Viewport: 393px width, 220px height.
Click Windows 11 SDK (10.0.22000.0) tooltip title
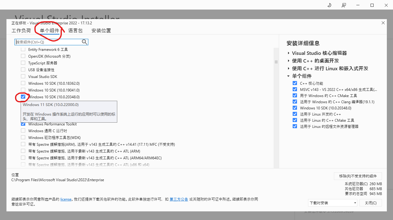[x=51, y=105]
